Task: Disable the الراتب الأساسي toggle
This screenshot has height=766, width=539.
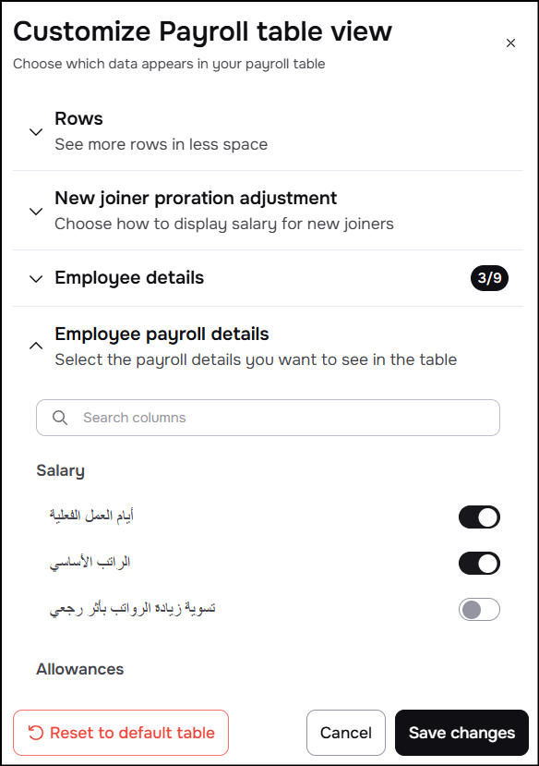Action: pos(479,564)
